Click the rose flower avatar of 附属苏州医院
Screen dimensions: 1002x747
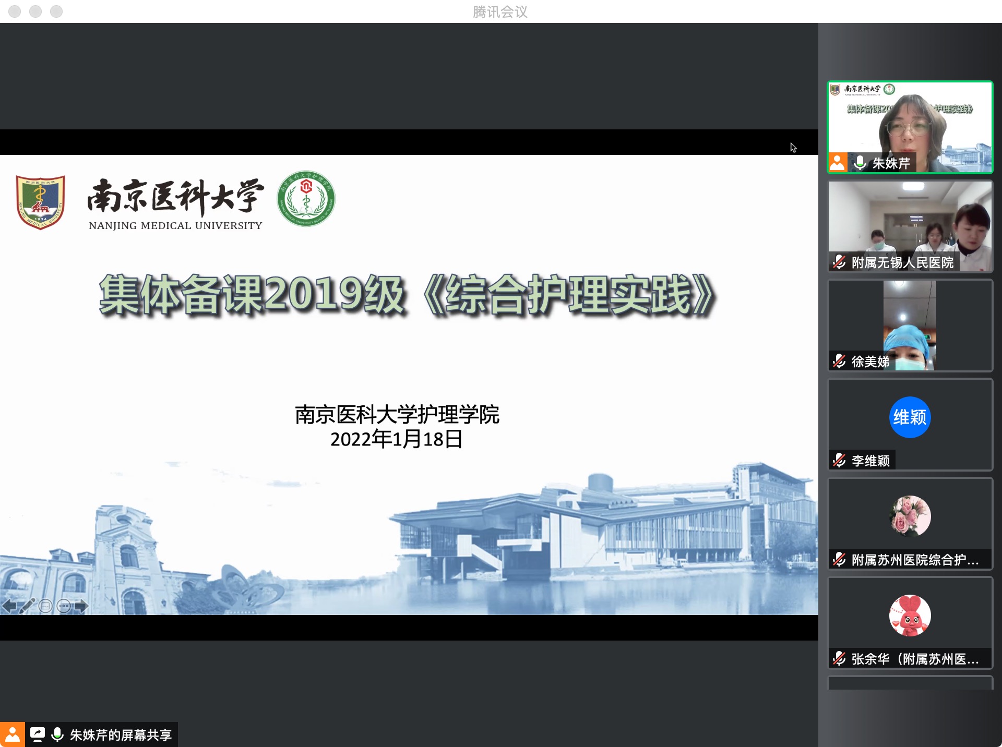(910, 516)
